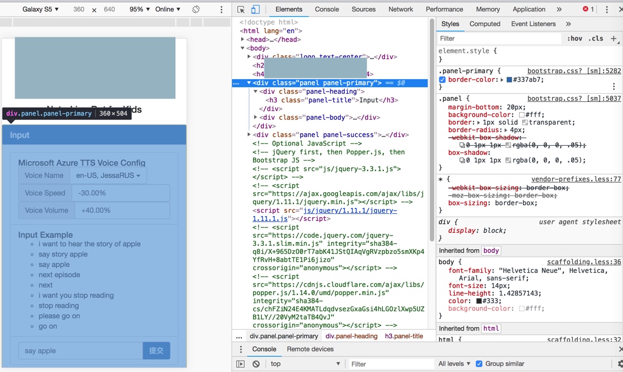Click the Voice Speed -30.00% input

point(121,193)
